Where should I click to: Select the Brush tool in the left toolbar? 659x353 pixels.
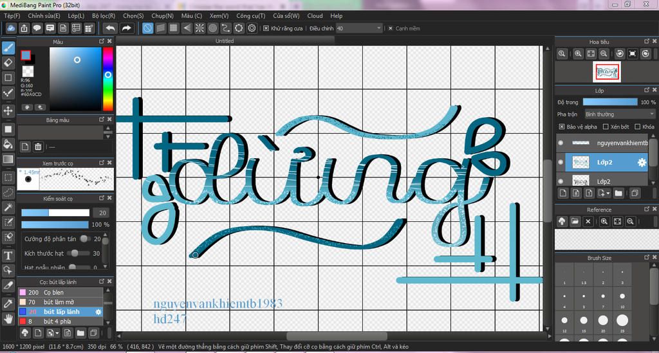(8, 48)
